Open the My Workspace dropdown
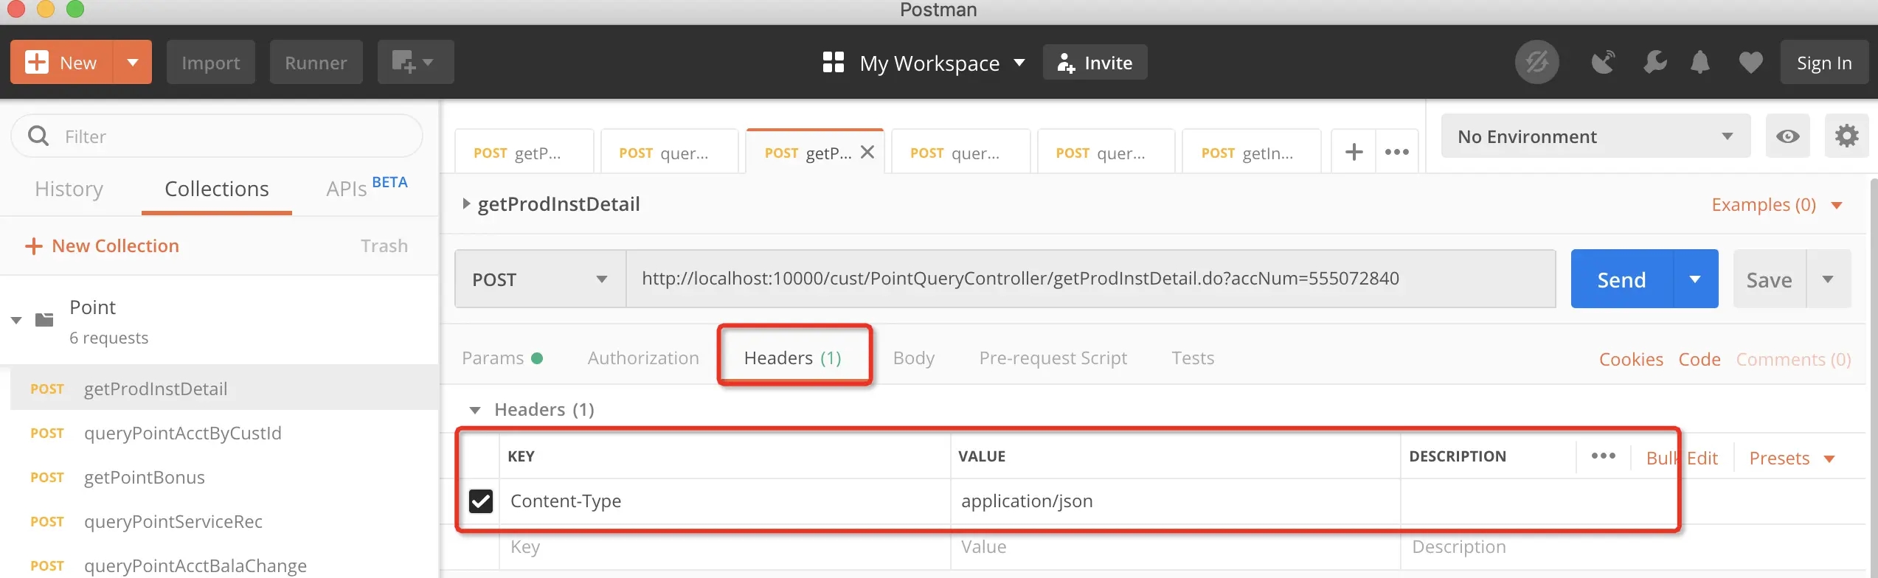1878x578 pixels. tap(942, 63)
